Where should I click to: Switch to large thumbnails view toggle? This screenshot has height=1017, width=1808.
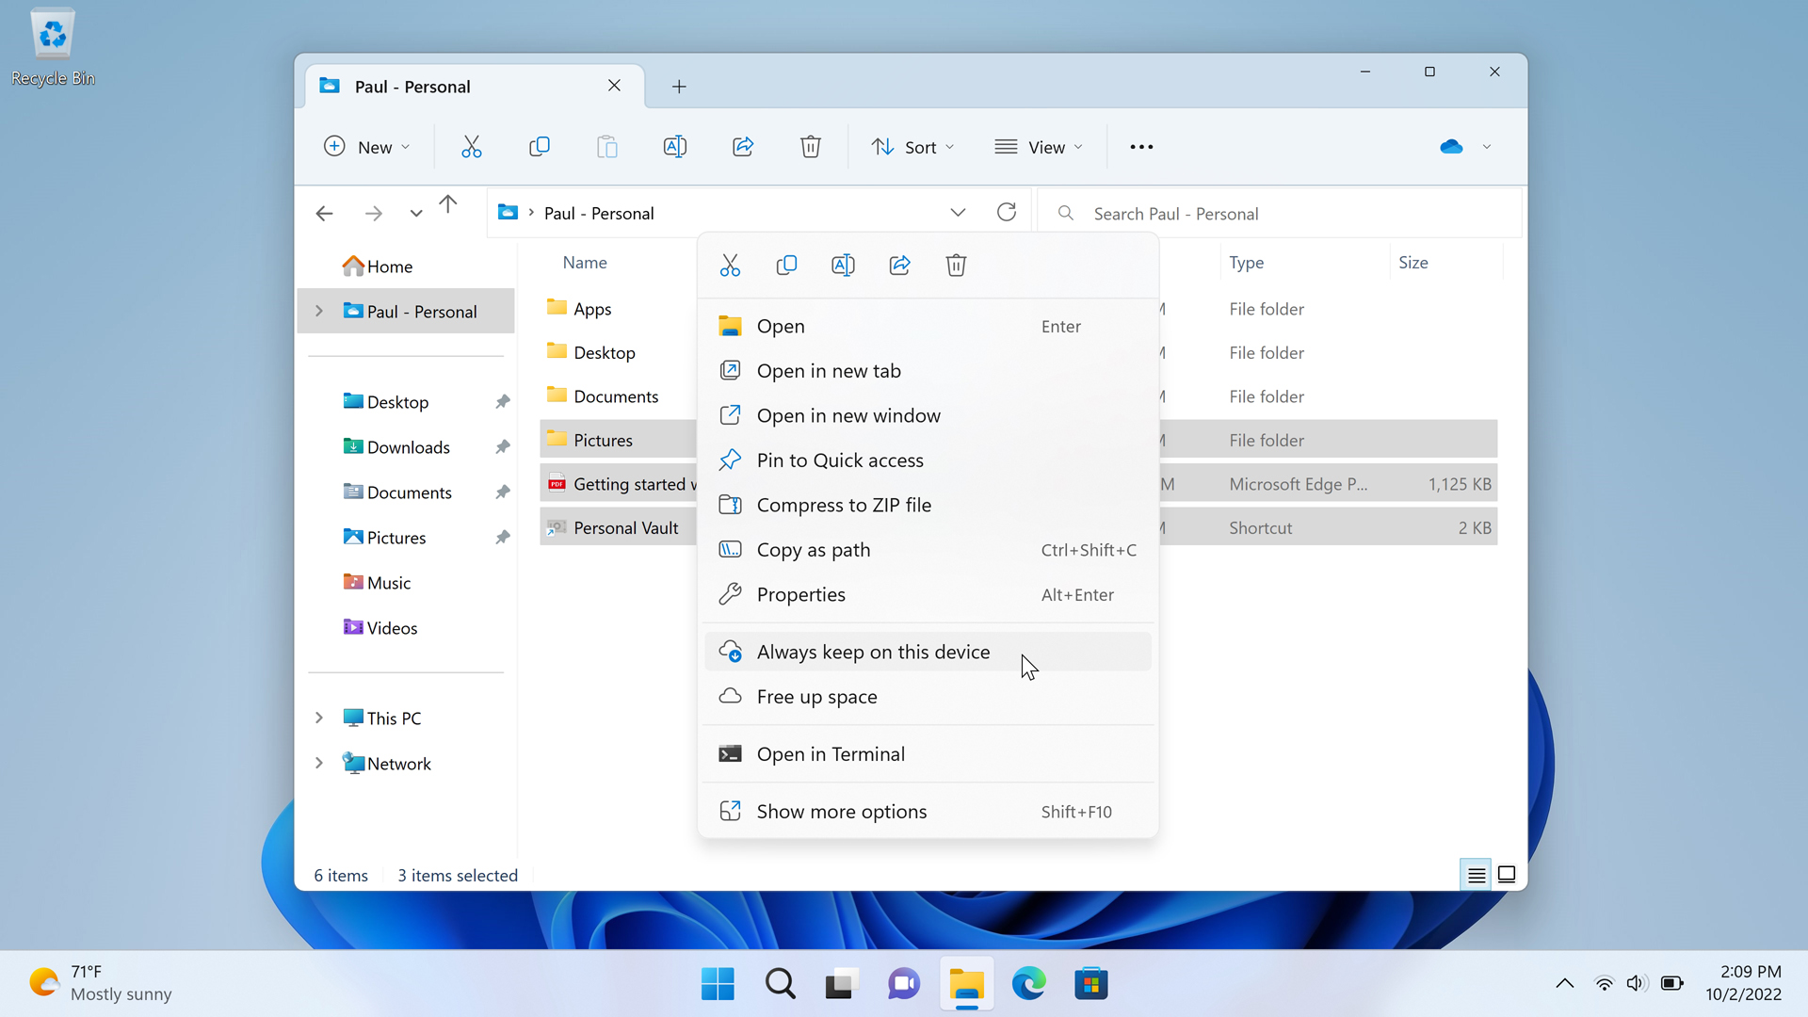[x=1507, y=875]
